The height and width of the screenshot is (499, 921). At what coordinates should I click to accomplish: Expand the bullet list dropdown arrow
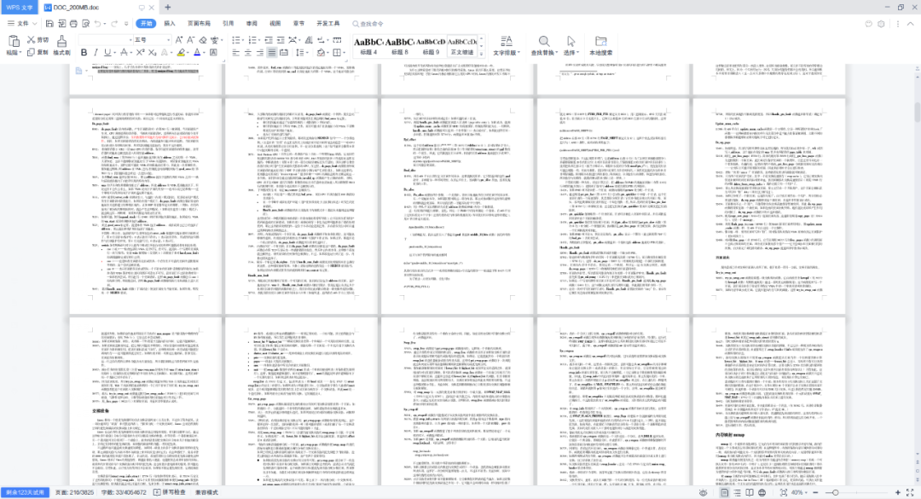pyautogui.click(x=244, y=40)
